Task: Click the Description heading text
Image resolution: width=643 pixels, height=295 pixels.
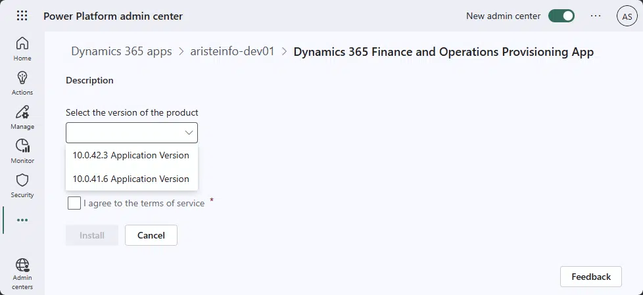Action: coord(89,80)
